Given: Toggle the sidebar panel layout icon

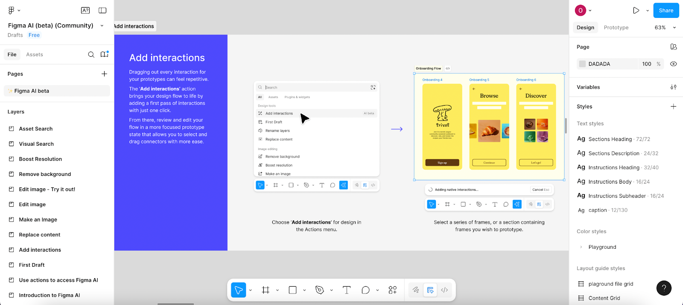Looking at the screenshot, I should click(102, 10).
